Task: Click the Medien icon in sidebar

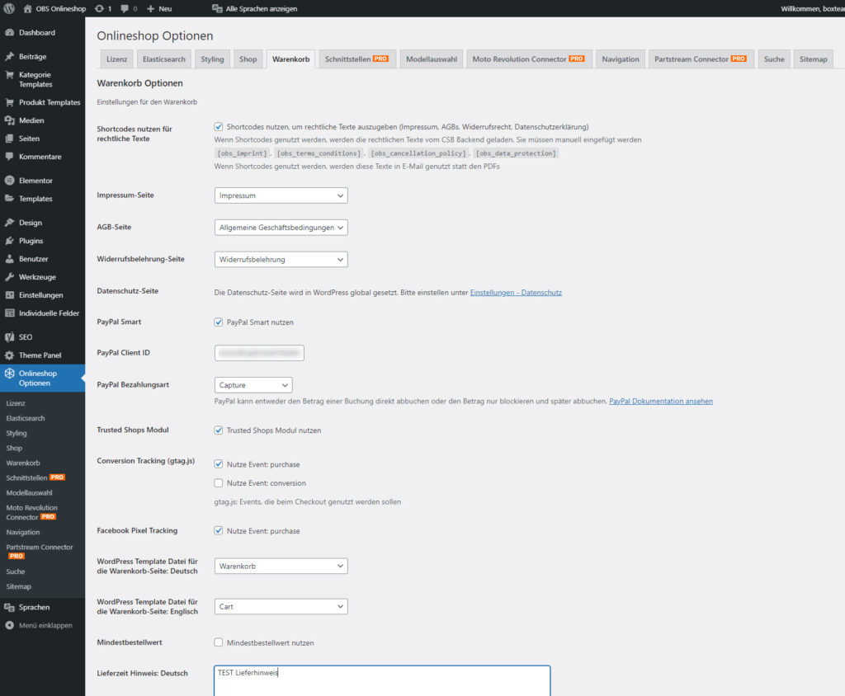Action: pos(9,120)
